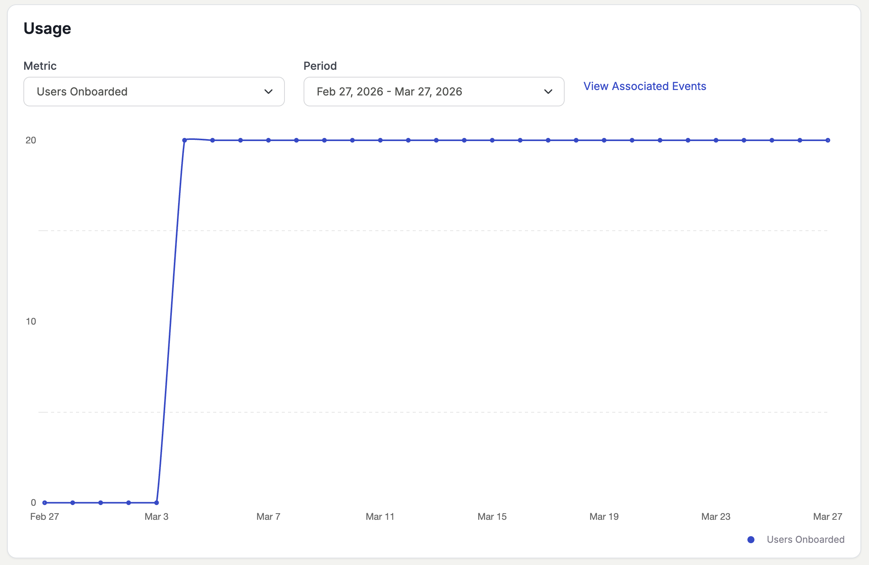Click the Mar 15 data point
The width and height of the screenshot is (869, 565).
492,140
